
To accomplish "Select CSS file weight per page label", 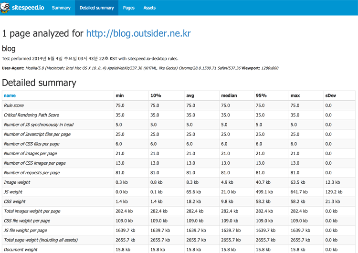I will 27,221.
